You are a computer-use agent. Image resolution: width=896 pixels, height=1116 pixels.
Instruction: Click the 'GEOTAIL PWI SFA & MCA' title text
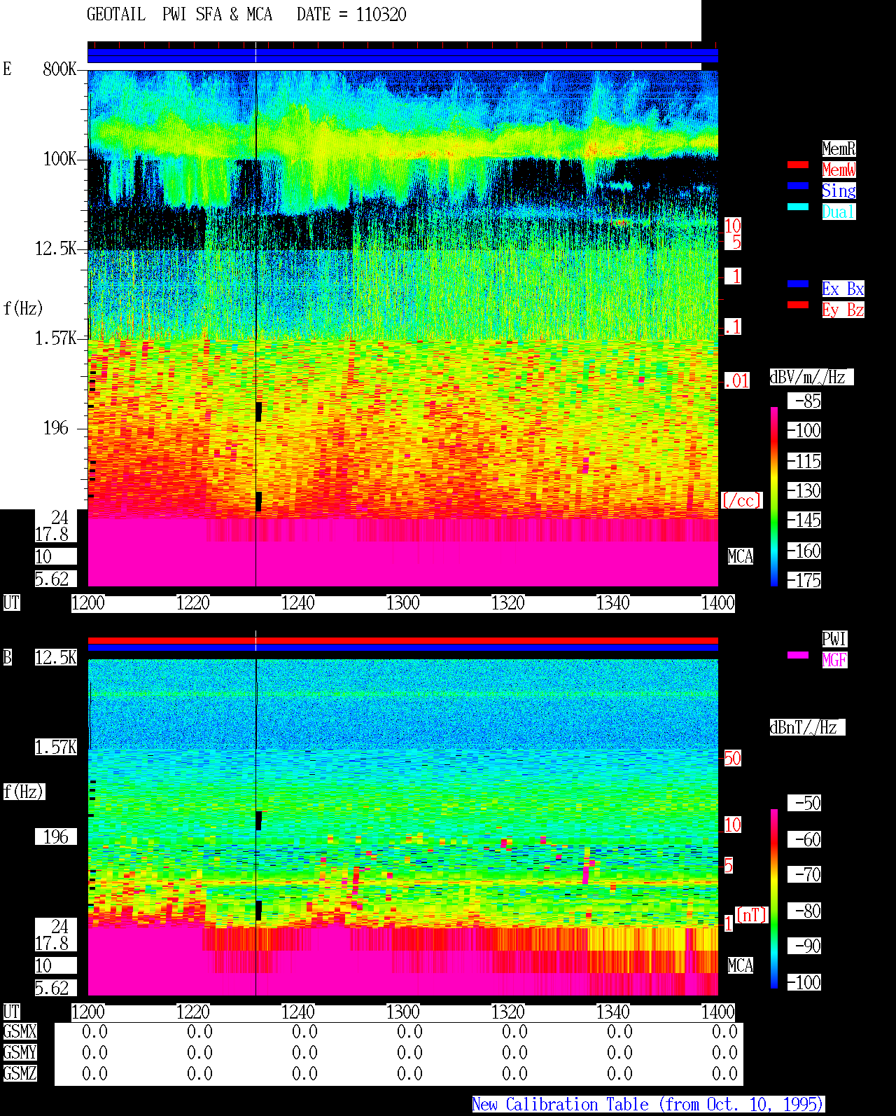179,15
